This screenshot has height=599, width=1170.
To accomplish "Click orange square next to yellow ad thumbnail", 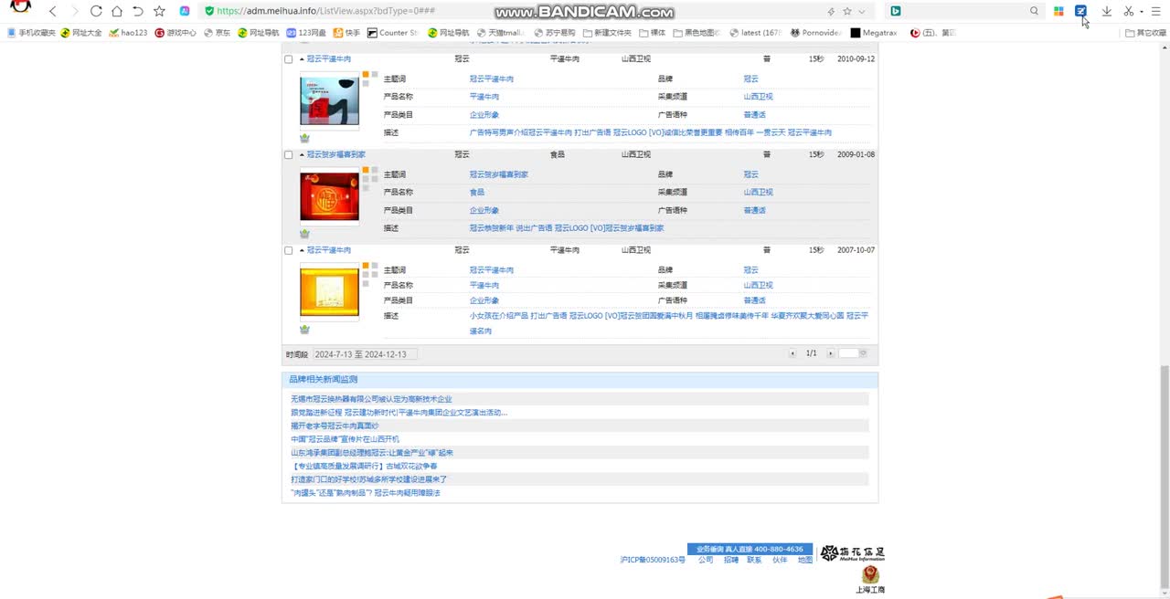I will (x=366, y=266).
